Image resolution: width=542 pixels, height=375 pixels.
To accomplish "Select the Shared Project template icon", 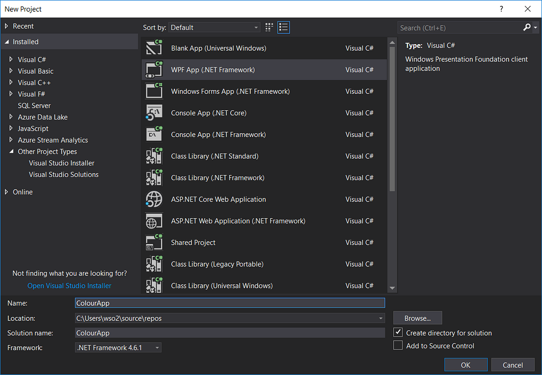I will pyautogui.click(x=154, y=242).
